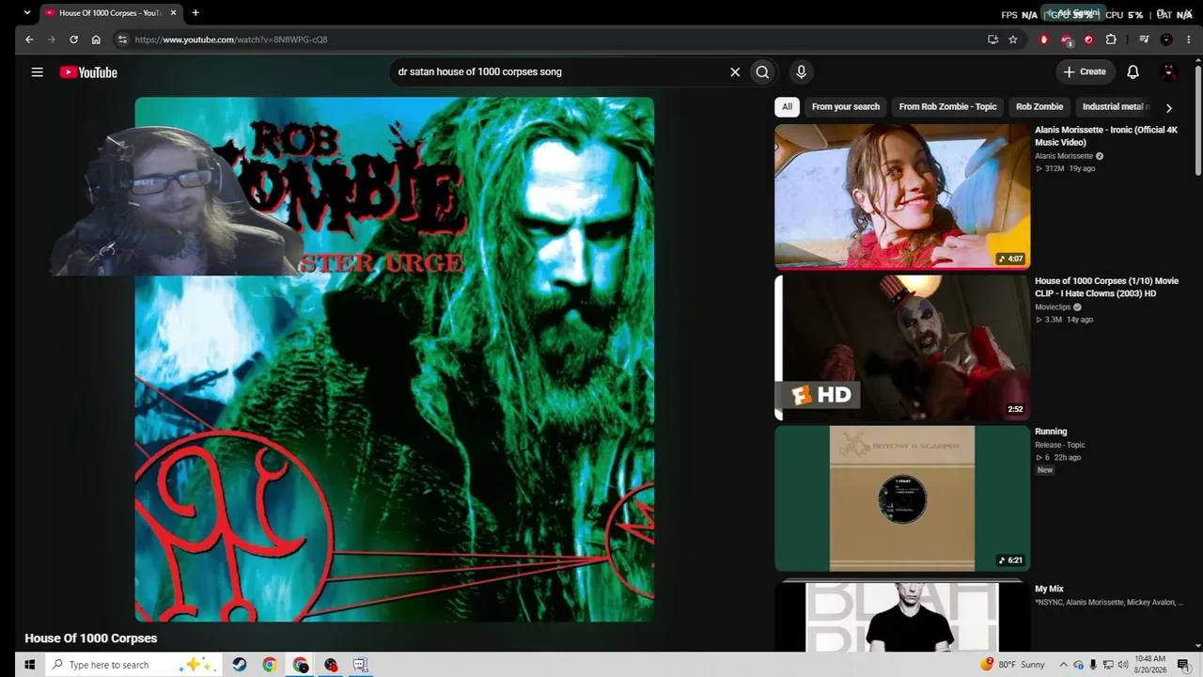Screen dimensions: 1203x677
Task: Open the Chrome profile avatar
Action: 1166,39
